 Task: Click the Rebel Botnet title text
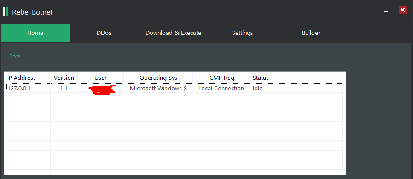click(x=32, y=12)
